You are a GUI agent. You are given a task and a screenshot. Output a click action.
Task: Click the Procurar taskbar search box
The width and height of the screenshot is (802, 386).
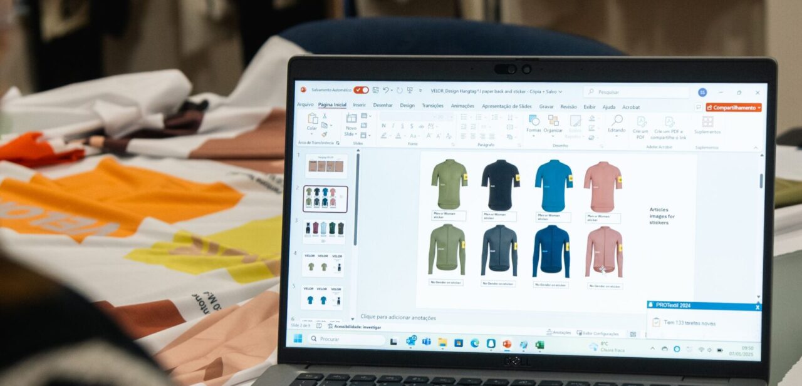346,340
